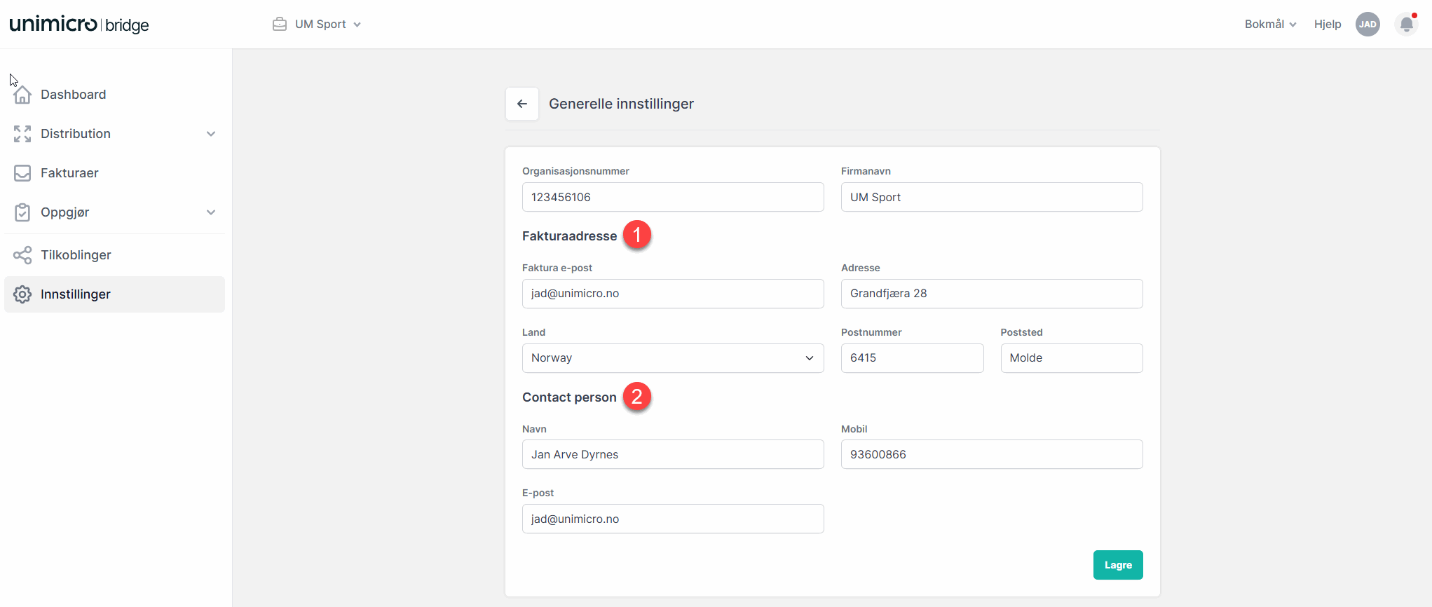Viewport: 1432px width, 607px height.
Task: Select the Mobil phone number field
Action: click(991, 454)
